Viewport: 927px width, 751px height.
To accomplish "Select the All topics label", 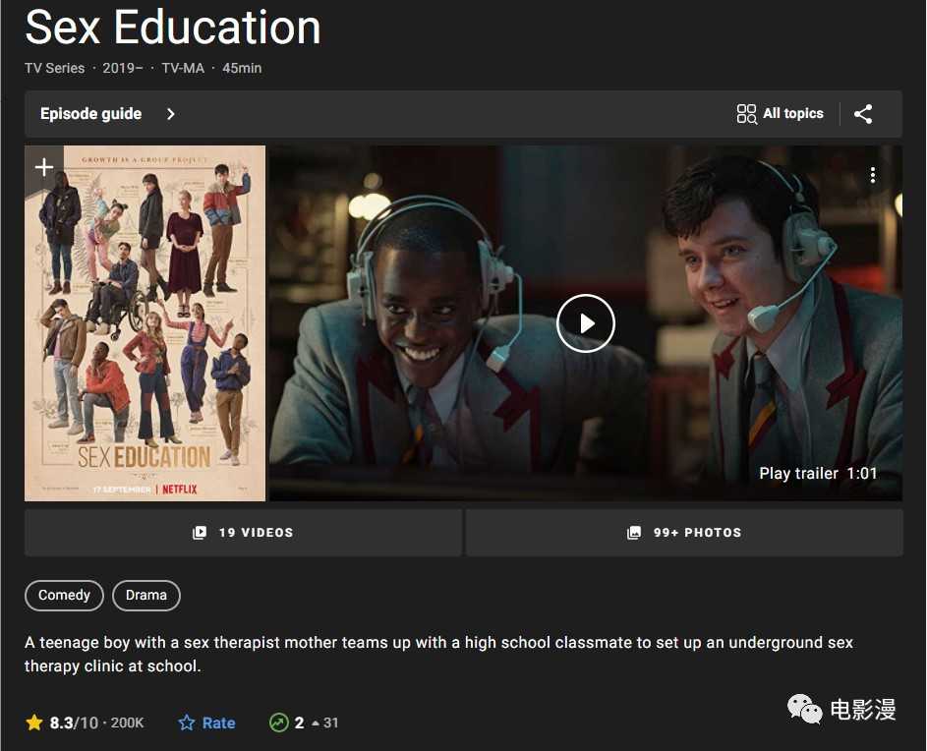I will click(792, 114).
